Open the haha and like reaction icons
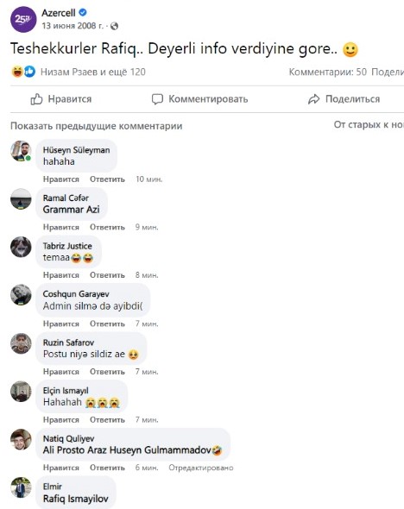404x509 pixels. (x=23, y=72)
